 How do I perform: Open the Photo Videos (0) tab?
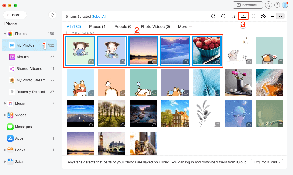click(155, 27)
